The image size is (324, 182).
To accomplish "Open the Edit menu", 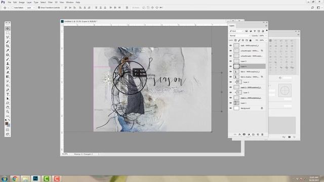I will click(x=15, y=2).
